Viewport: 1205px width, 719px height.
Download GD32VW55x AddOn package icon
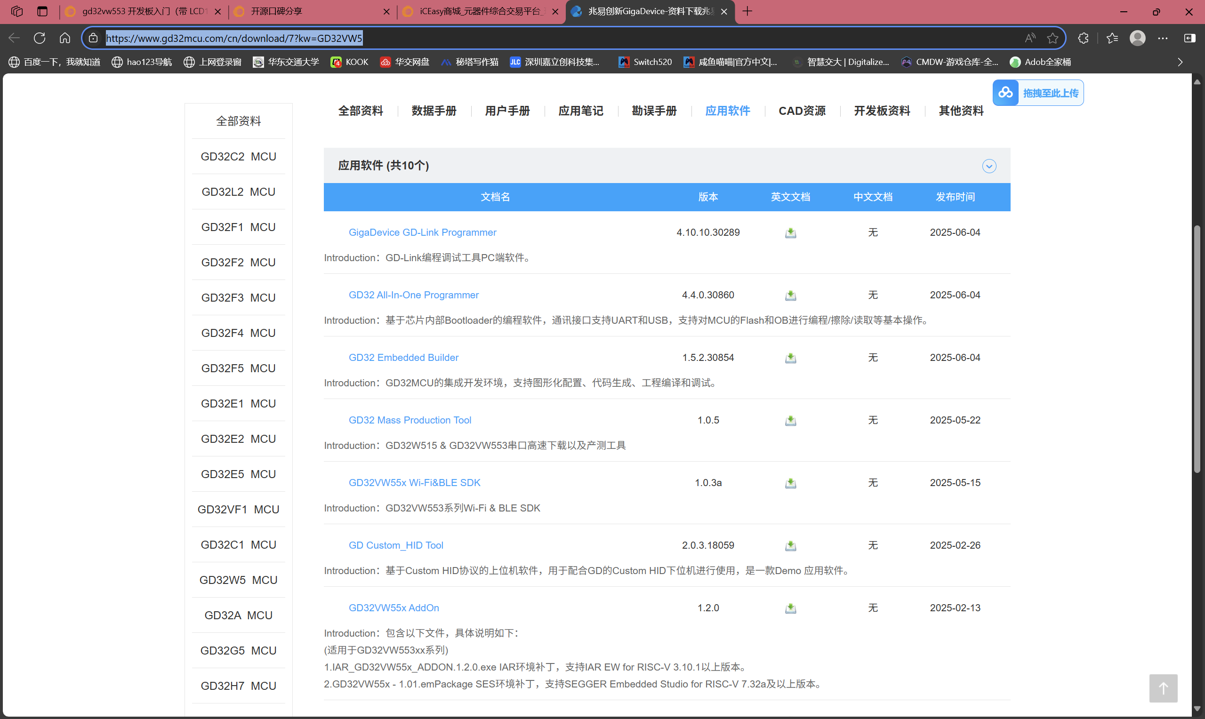click(x=790, y=607)
